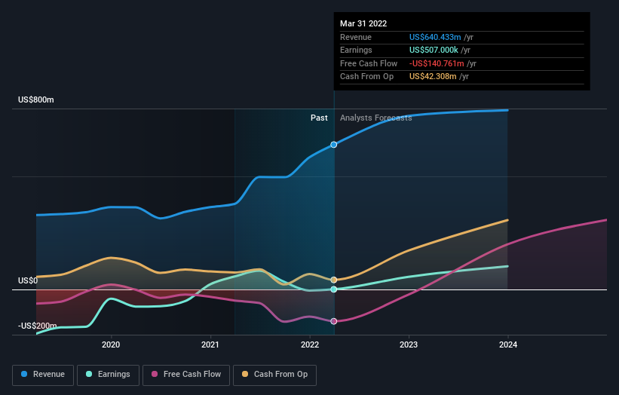
Task: Click the Revenue data point marker on blue line
Action: (334, 145)
